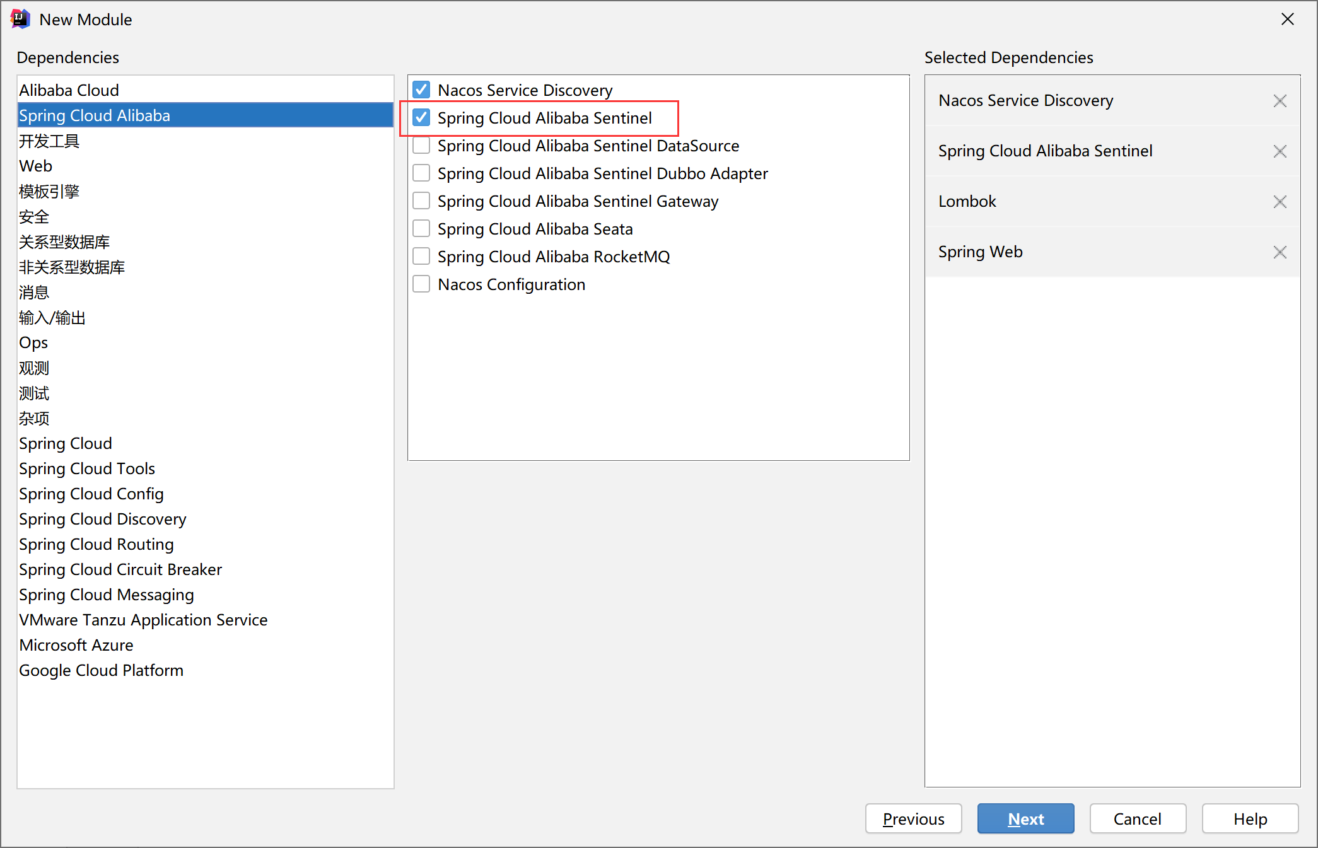
Task: Open Spring Cloud Tools category
Action: pyautogui.click(x=205, y=468)
